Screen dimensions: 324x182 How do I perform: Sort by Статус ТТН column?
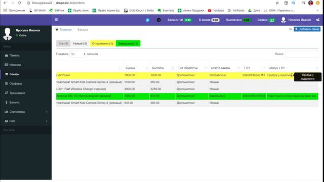pyautogui.click(x=293, y=68)
